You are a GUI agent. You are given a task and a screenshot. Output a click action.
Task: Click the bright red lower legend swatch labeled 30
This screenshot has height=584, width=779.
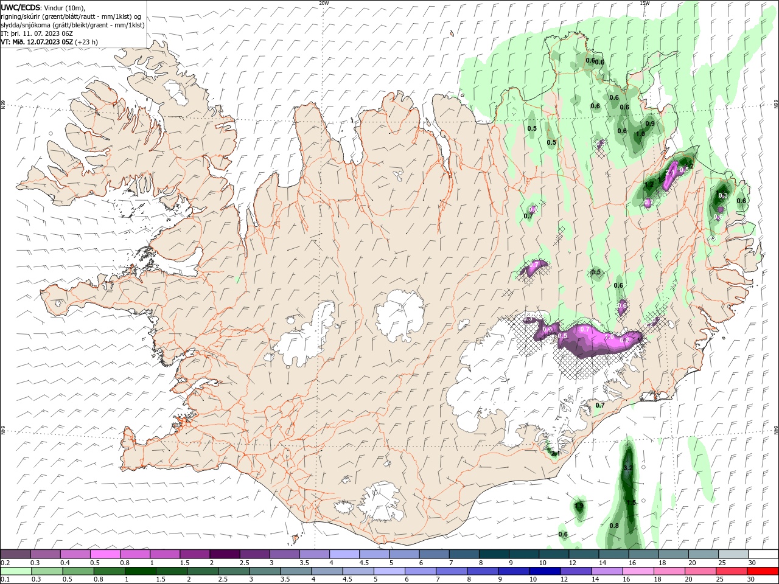coord(762,571)
